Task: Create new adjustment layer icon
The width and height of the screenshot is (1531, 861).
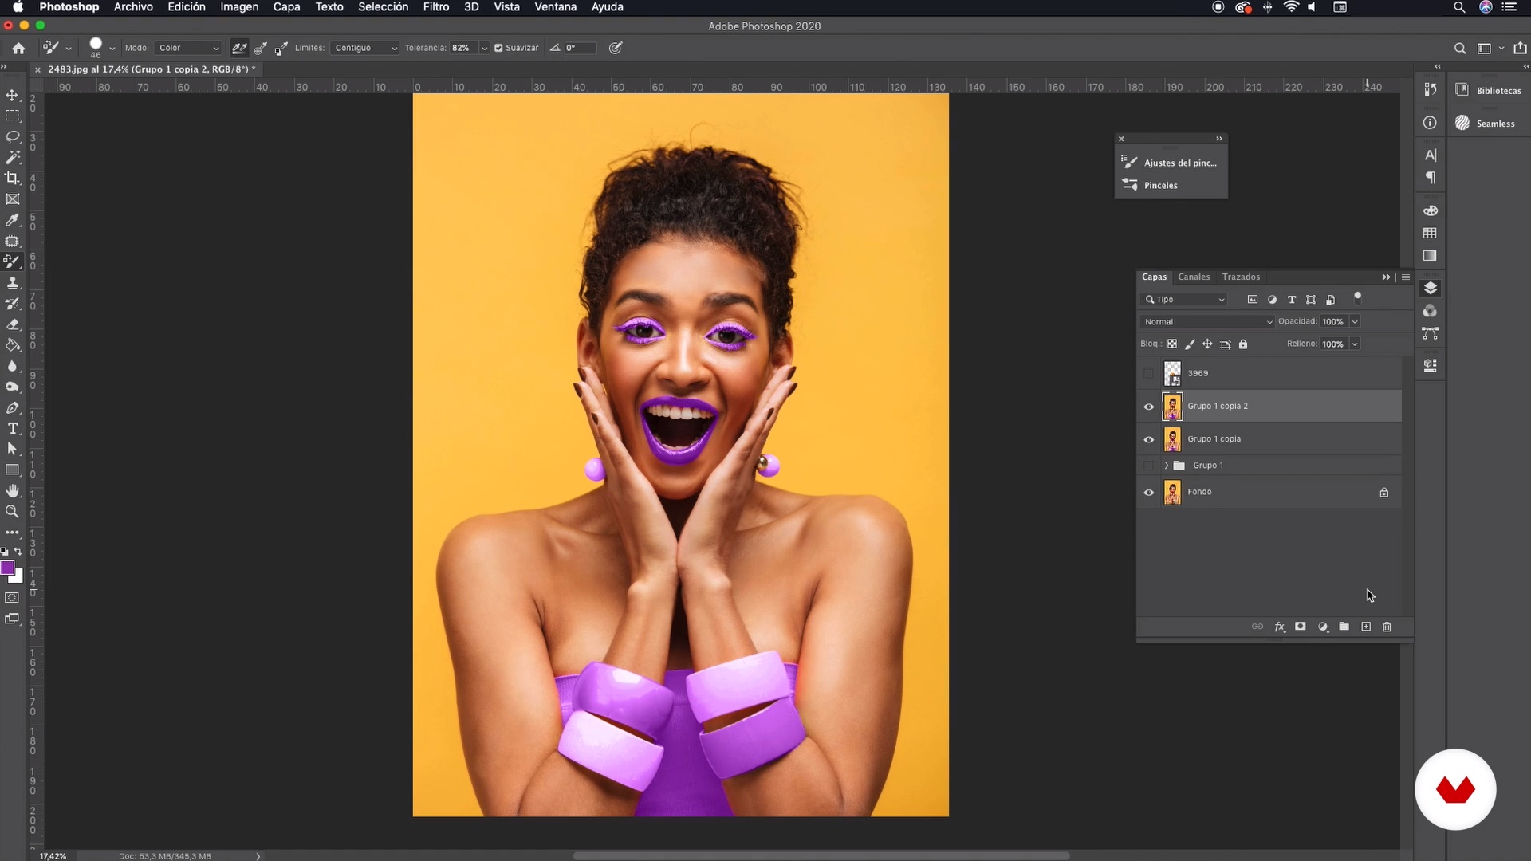Action: (1323, 627)
